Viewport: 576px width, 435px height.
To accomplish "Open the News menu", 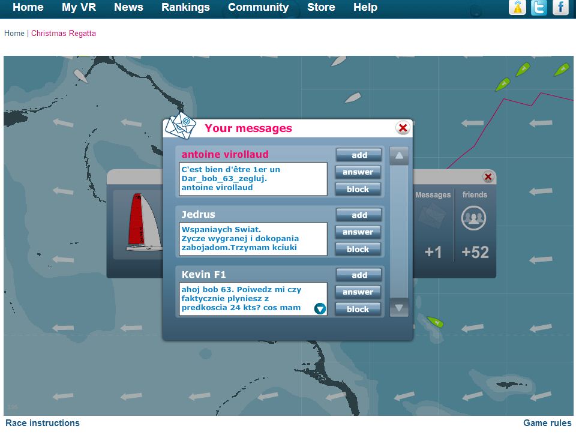I will [x=128, y=7].
